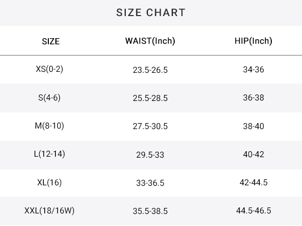This screenshot has width=302, height=226.
Task: Click the L(12-14) size cell
Action: [49, 154]
